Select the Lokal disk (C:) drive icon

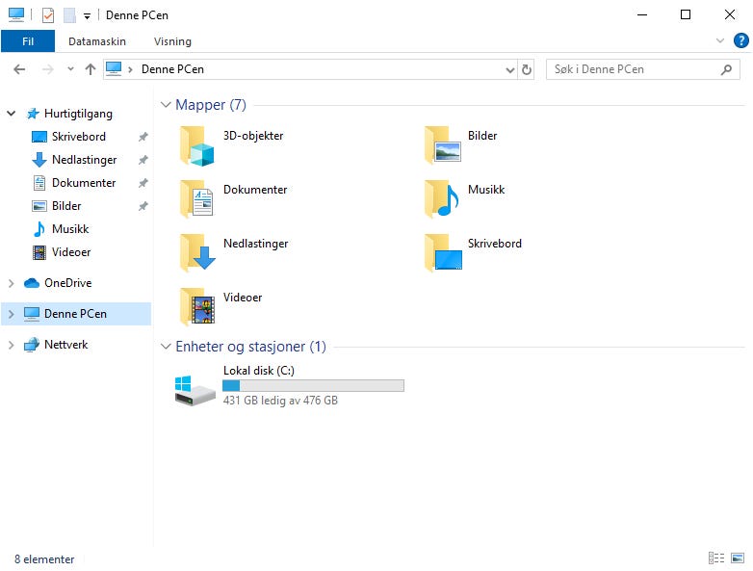[x=195, y=390]
